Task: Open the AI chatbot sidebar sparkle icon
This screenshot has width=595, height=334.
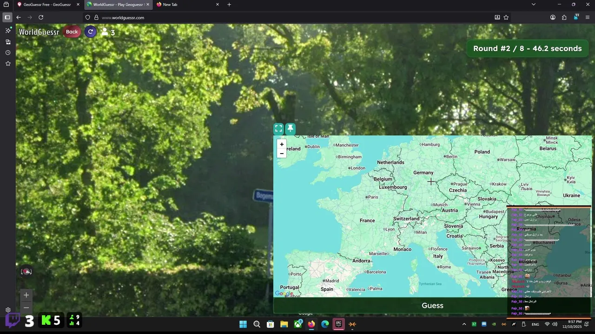Action: click(8, 31)
